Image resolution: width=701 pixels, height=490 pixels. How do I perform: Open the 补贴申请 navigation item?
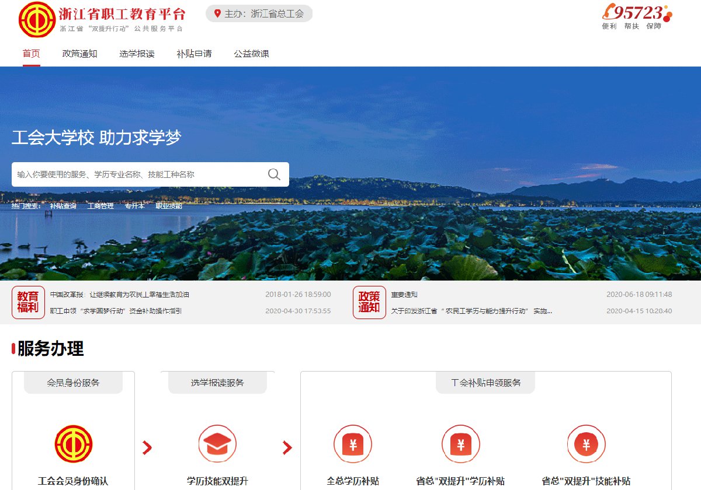(x=194, y=54)
